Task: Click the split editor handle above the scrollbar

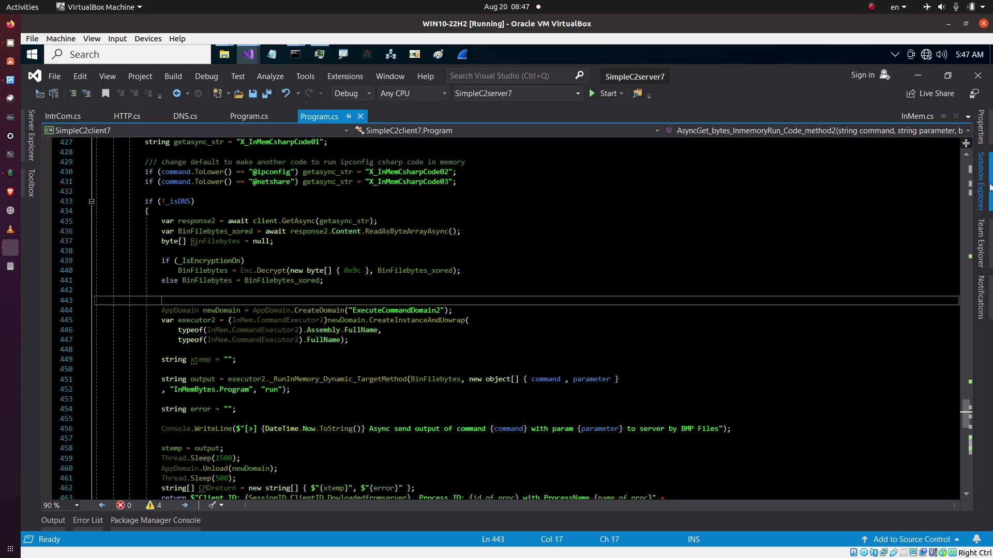Action: point(966,143)
